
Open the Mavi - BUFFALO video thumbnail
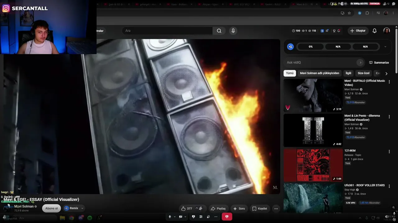point(313,95)
